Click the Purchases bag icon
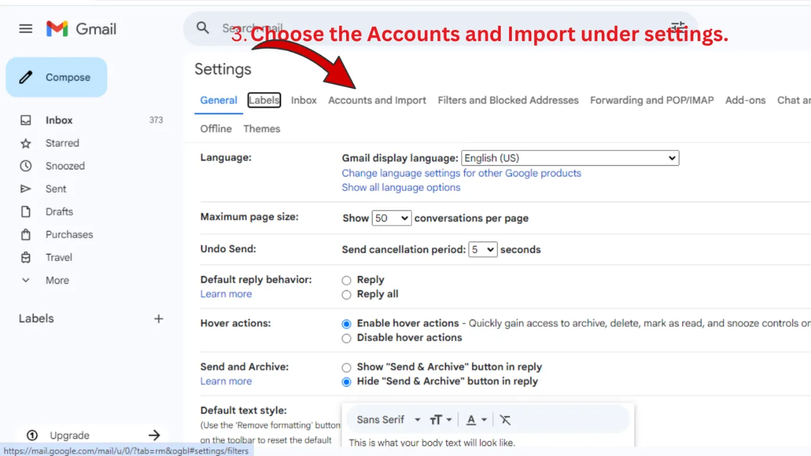Image resolution: width=811 pixels, height=456 pixels. coord(26,234)
